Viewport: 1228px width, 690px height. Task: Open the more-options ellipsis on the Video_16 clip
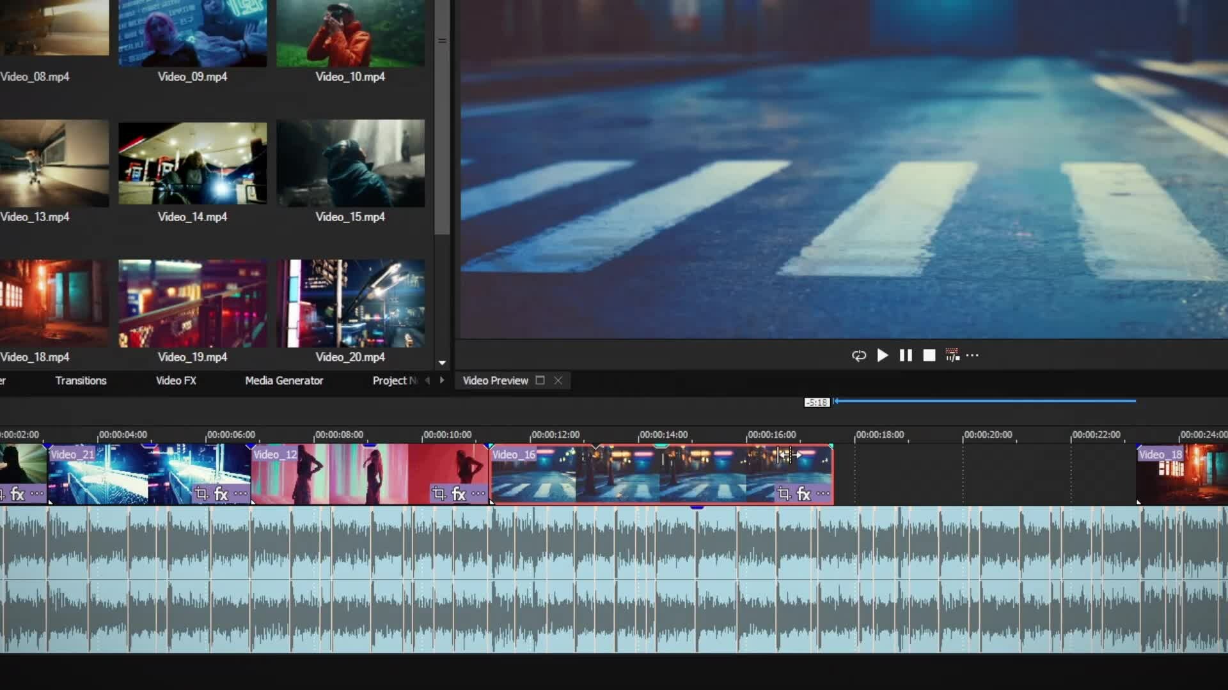point(823,494)
